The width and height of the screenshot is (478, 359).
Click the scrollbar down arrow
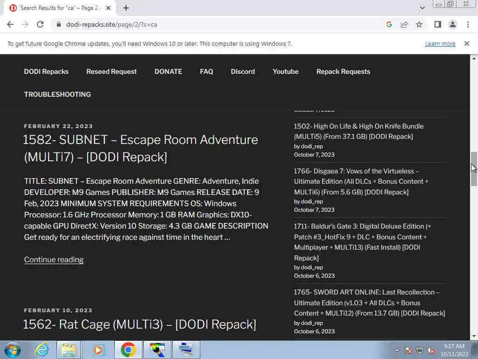pyautogui.click(x=474, y=337)
